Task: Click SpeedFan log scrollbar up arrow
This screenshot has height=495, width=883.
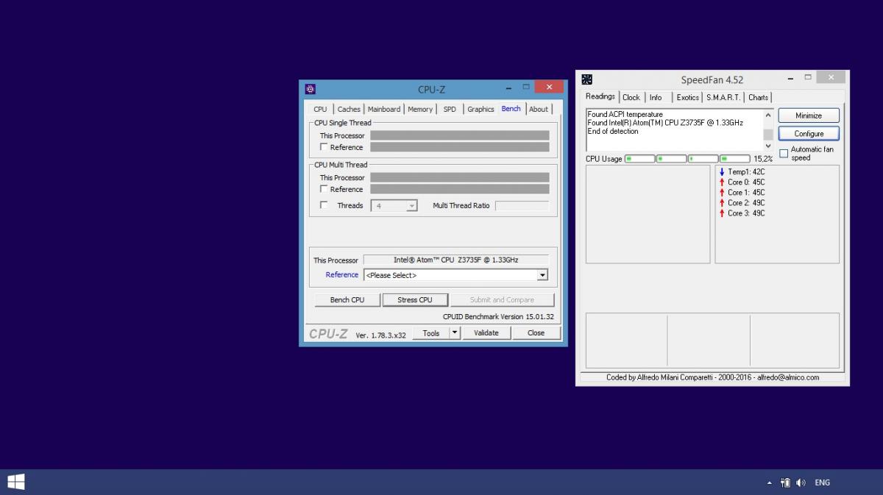Action: 768,115
